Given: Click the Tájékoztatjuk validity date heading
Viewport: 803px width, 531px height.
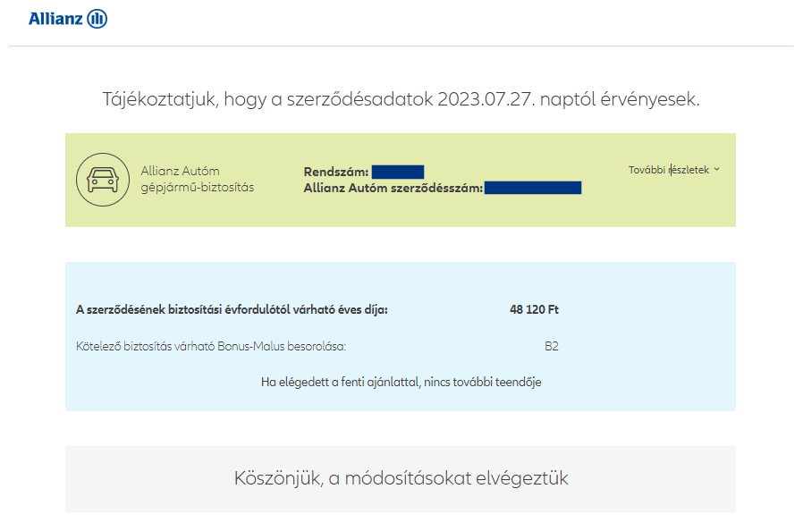Looking at the screenshot, I should click(401, 99).
